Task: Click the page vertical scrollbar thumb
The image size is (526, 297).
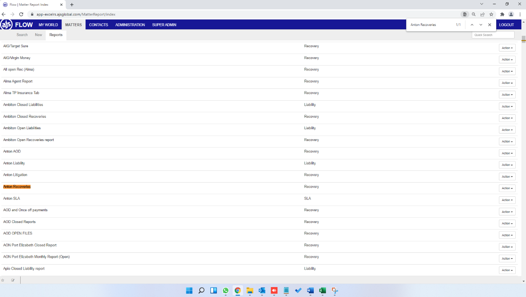Action: point(524,39)
